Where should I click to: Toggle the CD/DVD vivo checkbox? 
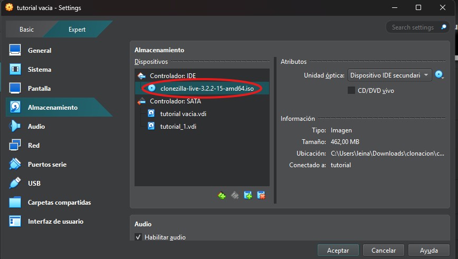pos(351,90)
